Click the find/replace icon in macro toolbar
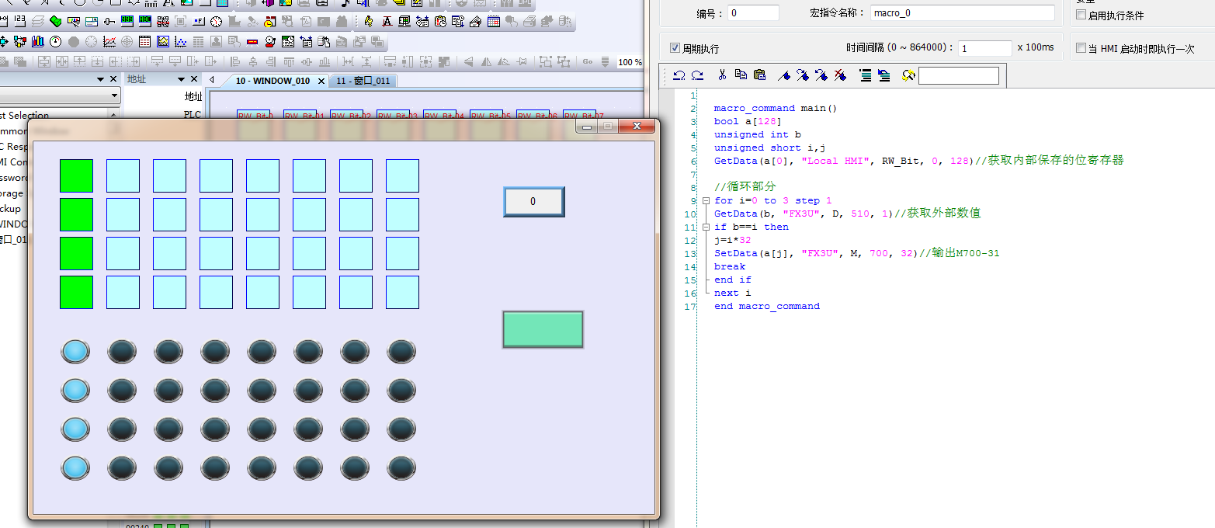The image size is (1215, 528). click(908, 75)
